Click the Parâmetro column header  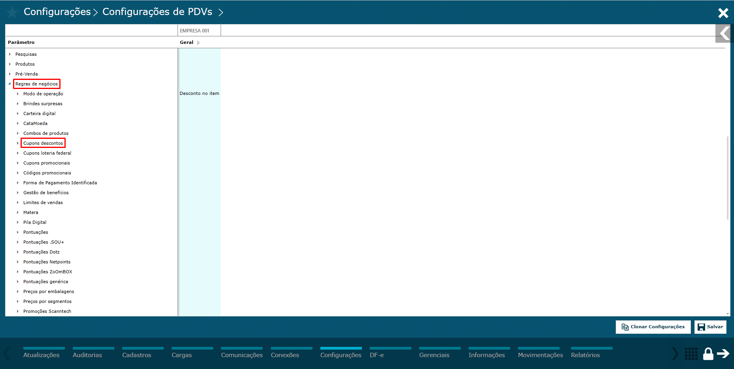(x=21, y=42)
